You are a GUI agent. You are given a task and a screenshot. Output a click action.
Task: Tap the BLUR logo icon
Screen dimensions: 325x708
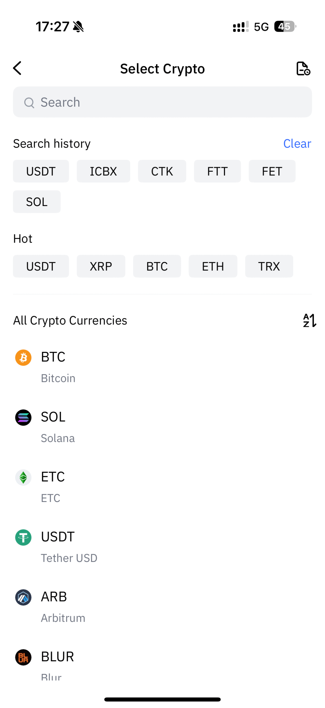pyautogui.click(x=23, y=657)
